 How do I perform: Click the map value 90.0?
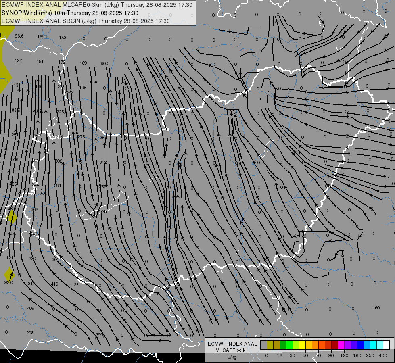click(x=105, y=63)
